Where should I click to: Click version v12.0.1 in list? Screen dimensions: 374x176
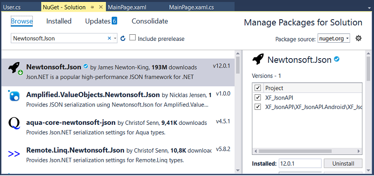pyautogui.click(x=221, y=66)
